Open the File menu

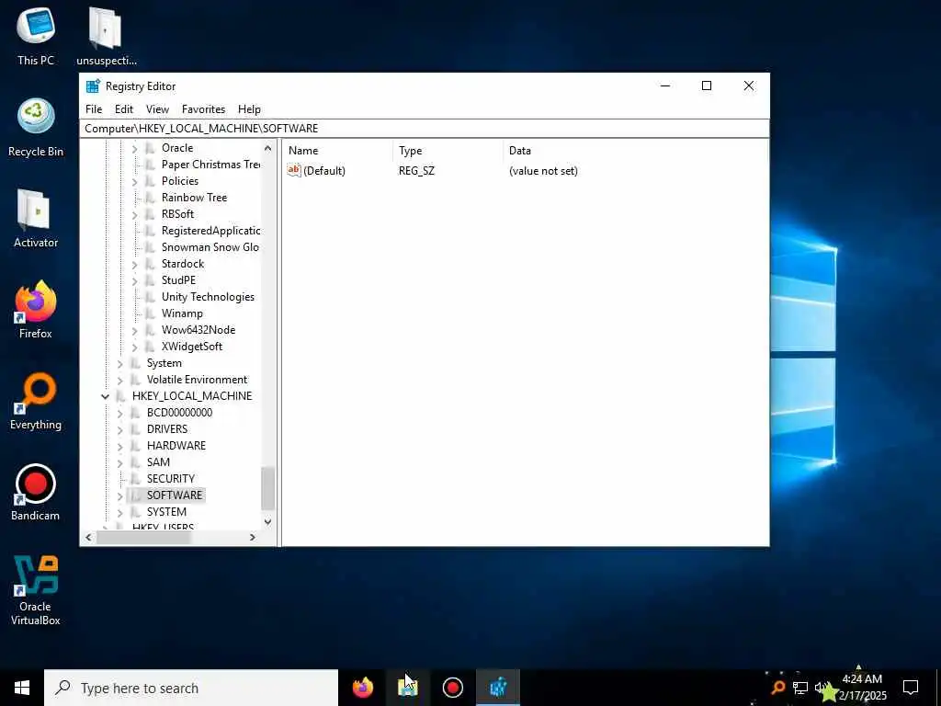tap(94, 109)
